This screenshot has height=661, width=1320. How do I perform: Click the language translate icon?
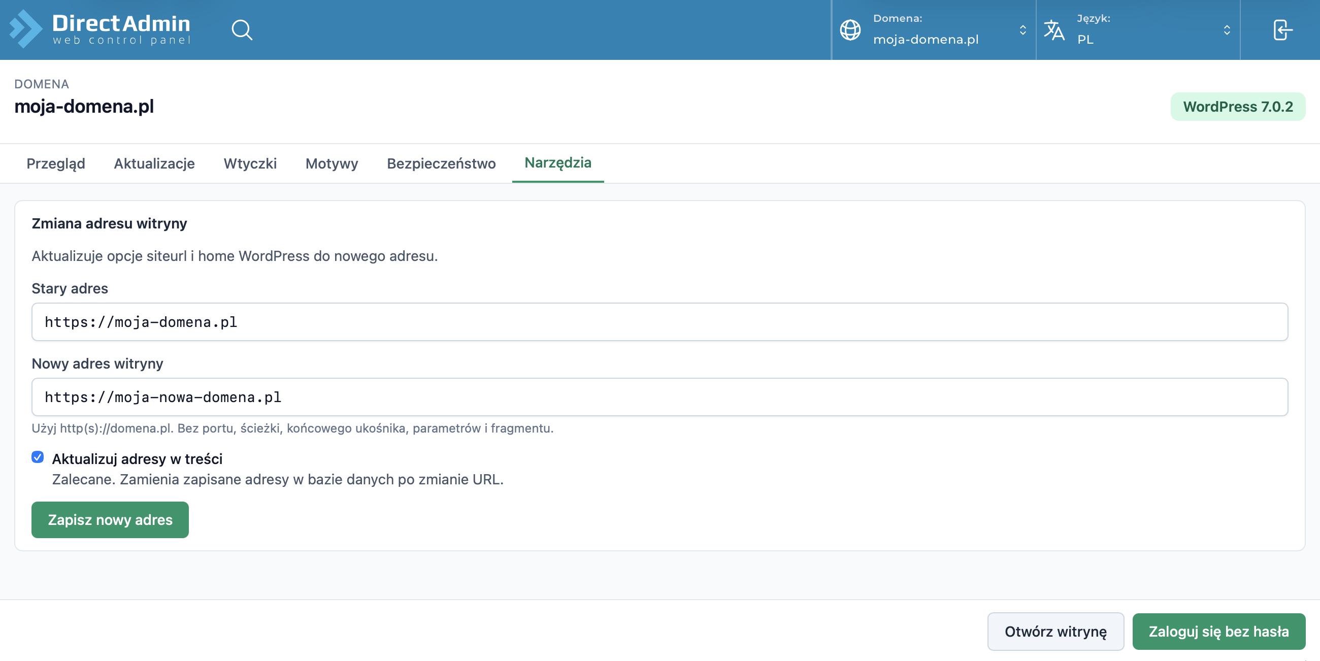[x=1054, y=30]
